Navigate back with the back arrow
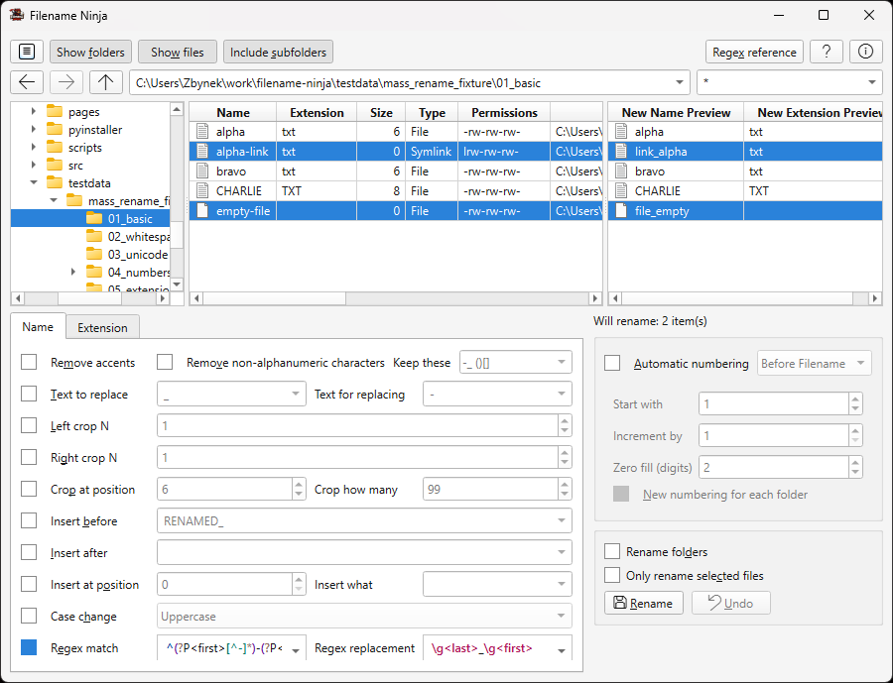 27,82
